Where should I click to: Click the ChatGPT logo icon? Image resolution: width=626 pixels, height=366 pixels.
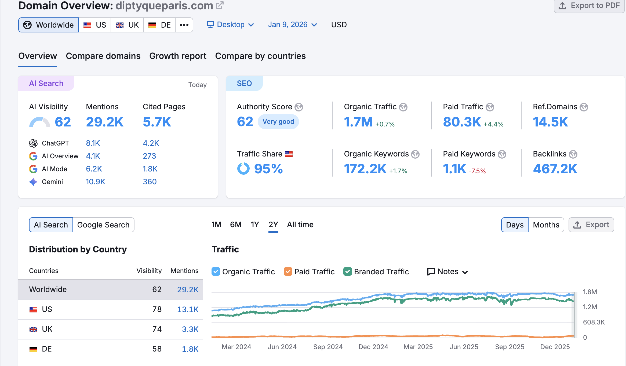point(33,143)
